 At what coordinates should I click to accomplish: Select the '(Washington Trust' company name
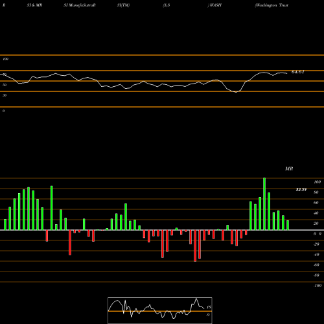pyautogui.click(x=272, y=5)
